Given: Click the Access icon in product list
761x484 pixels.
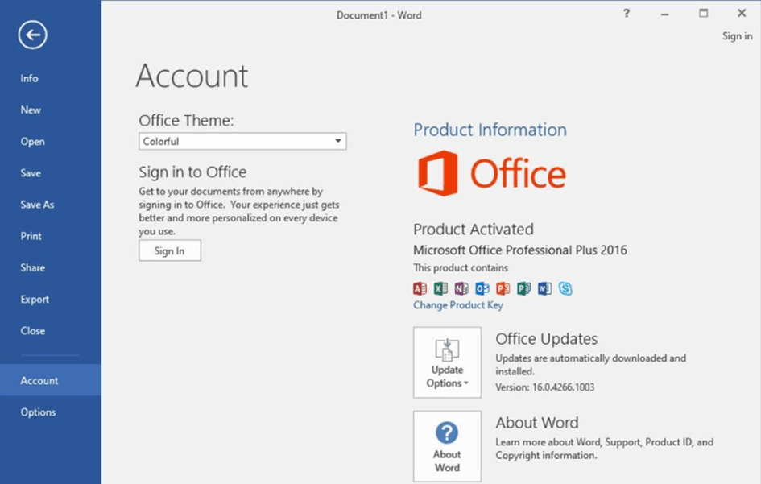Looking at the screenshot, I should click(x=420, y=288).
